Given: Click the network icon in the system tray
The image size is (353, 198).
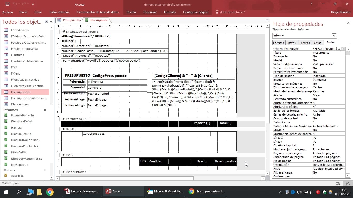Looking at the screenshot, I should pyautogui.click(x=312, y=192).
